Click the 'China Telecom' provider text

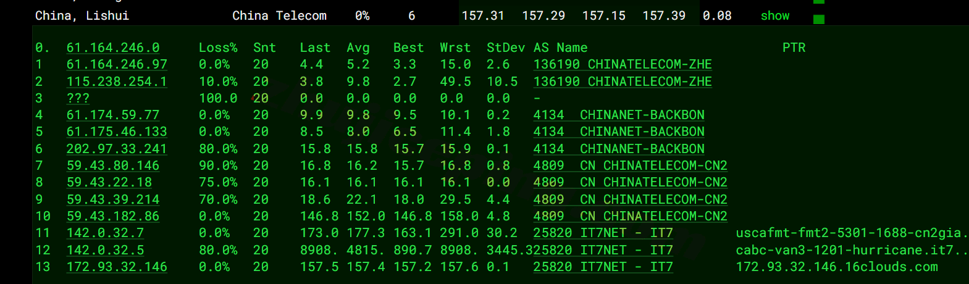coord(279,15)
